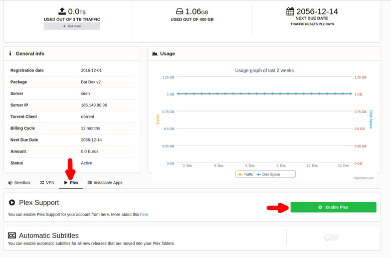Click the Plex Support play circle icon

(12, 202)
